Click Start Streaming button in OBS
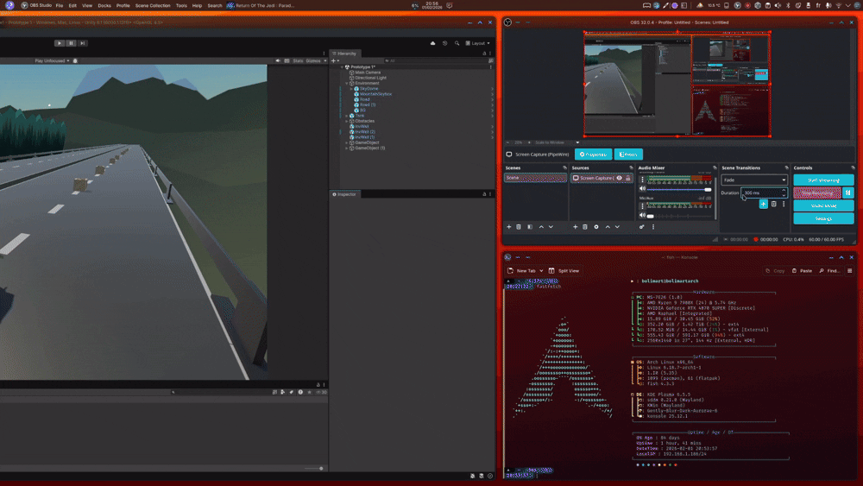The image size is (863, 486). coord(823,180)
